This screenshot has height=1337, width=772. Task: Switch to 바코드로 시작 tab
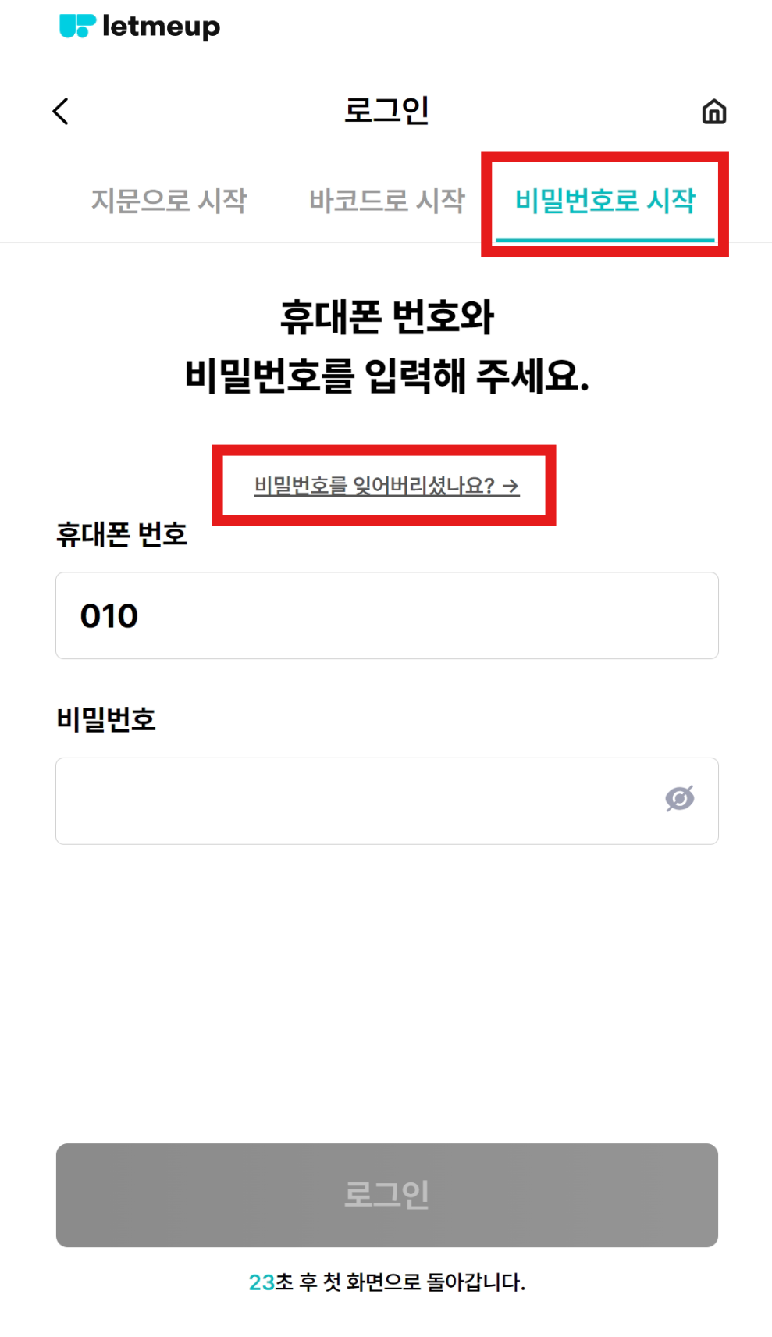point(386,201)
